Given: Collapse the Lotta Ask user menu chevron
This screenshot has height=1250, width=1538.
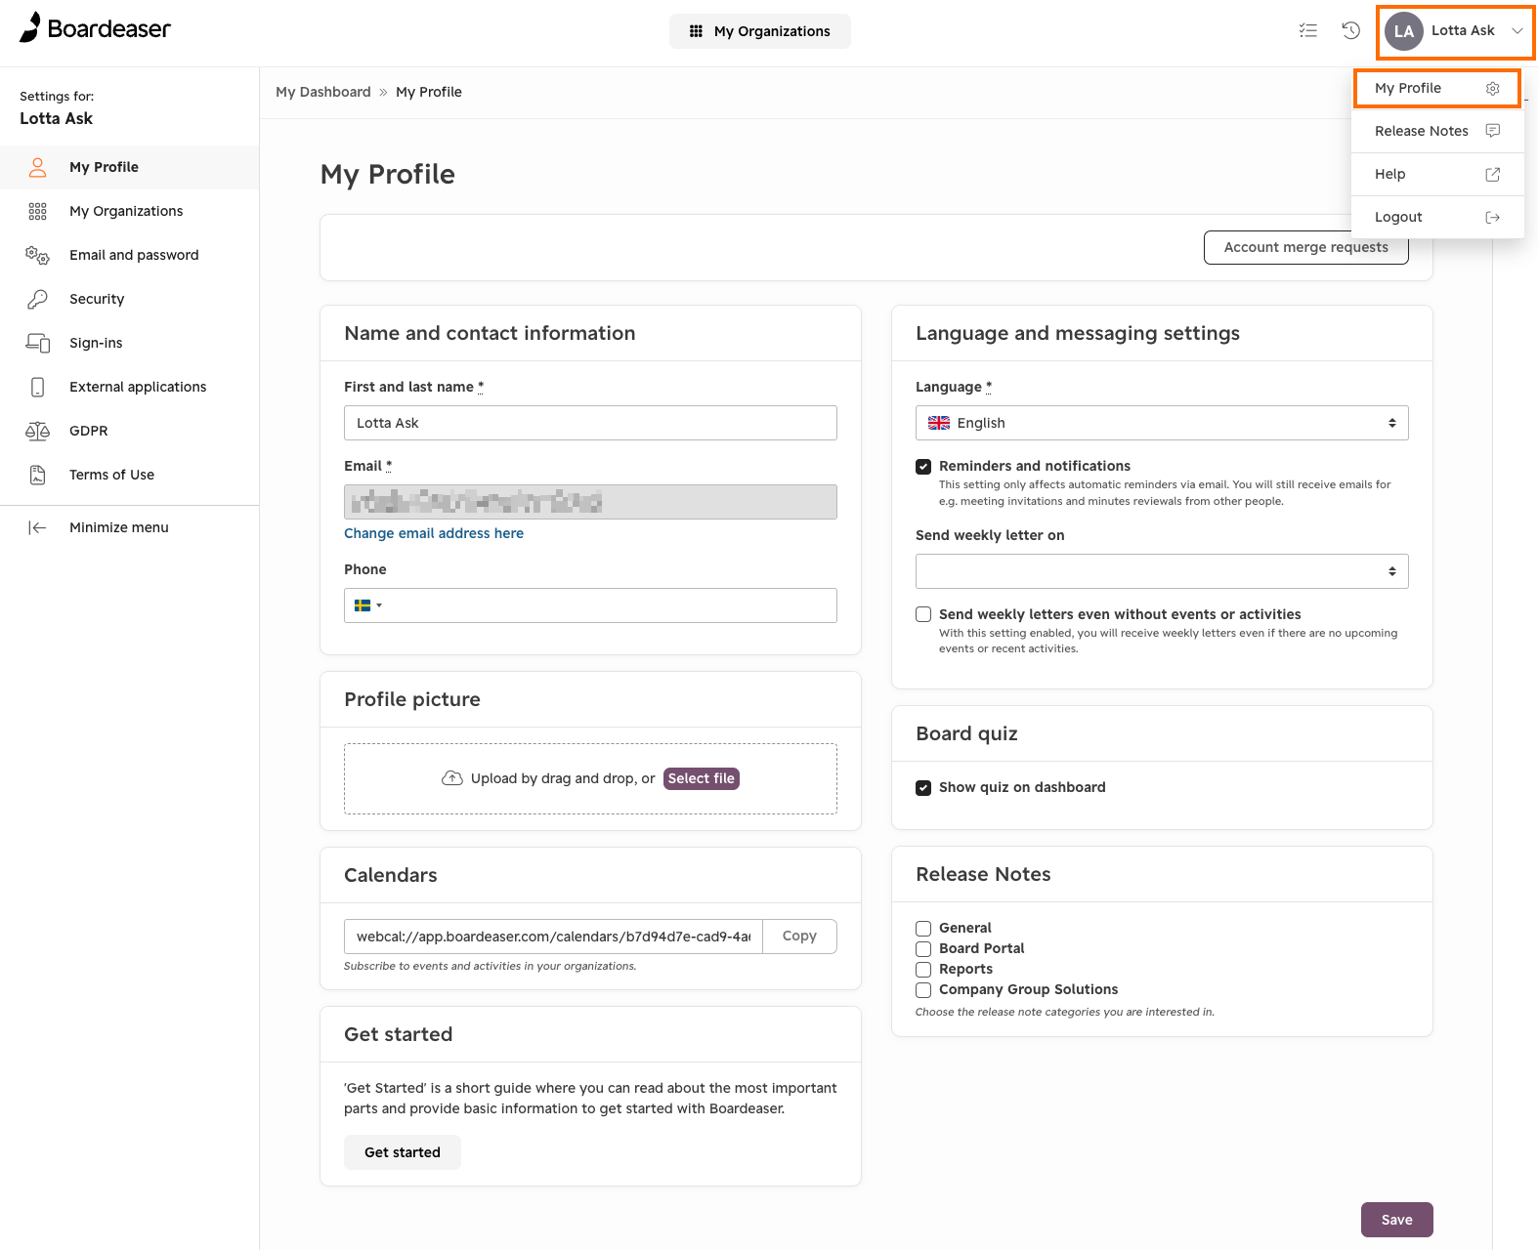Looking at the screenshot, I should (x=1517, y=31).
